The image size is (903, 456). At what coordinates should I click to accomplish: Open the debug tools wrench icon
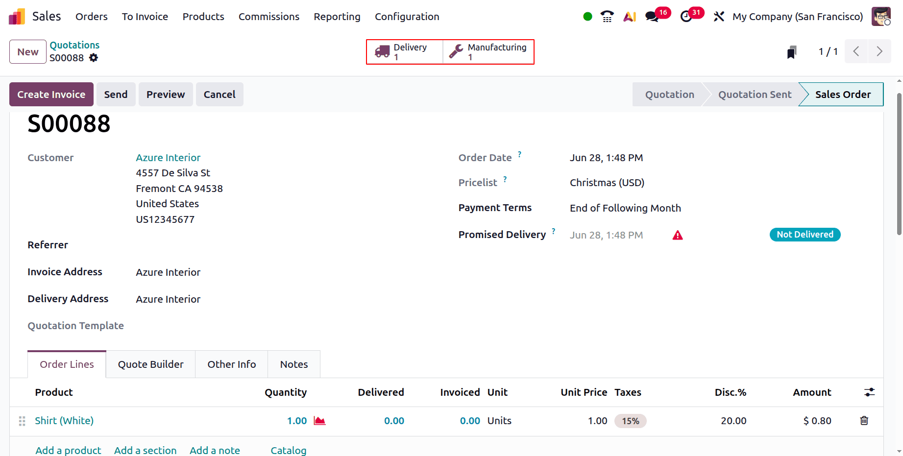point(719,17)
